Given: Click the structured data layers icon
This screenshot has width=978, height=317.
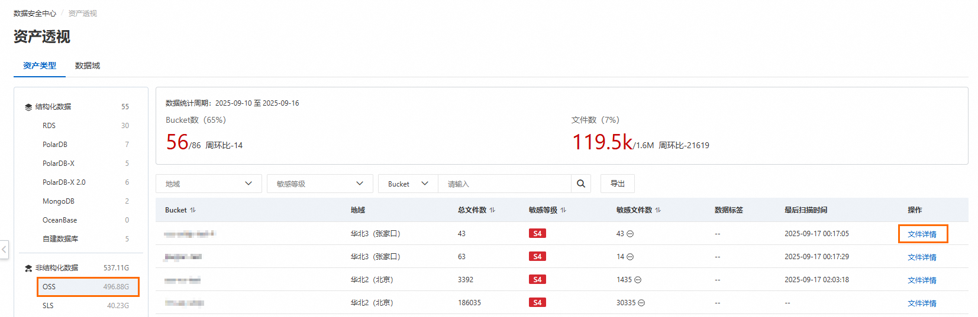Looking at the screenshot, I should 28,107.
